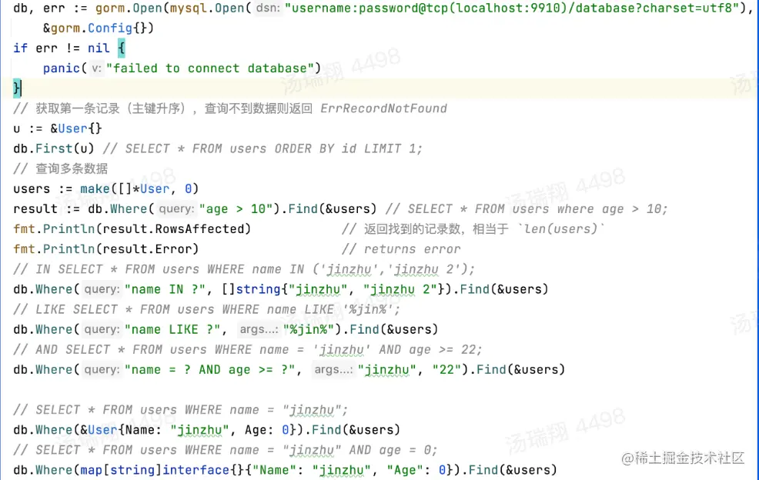This screenshot has width=759, height=480.
Task: Click the highlighted opening brace after nil
Action: pyautogui.click(x=121, y=48)
